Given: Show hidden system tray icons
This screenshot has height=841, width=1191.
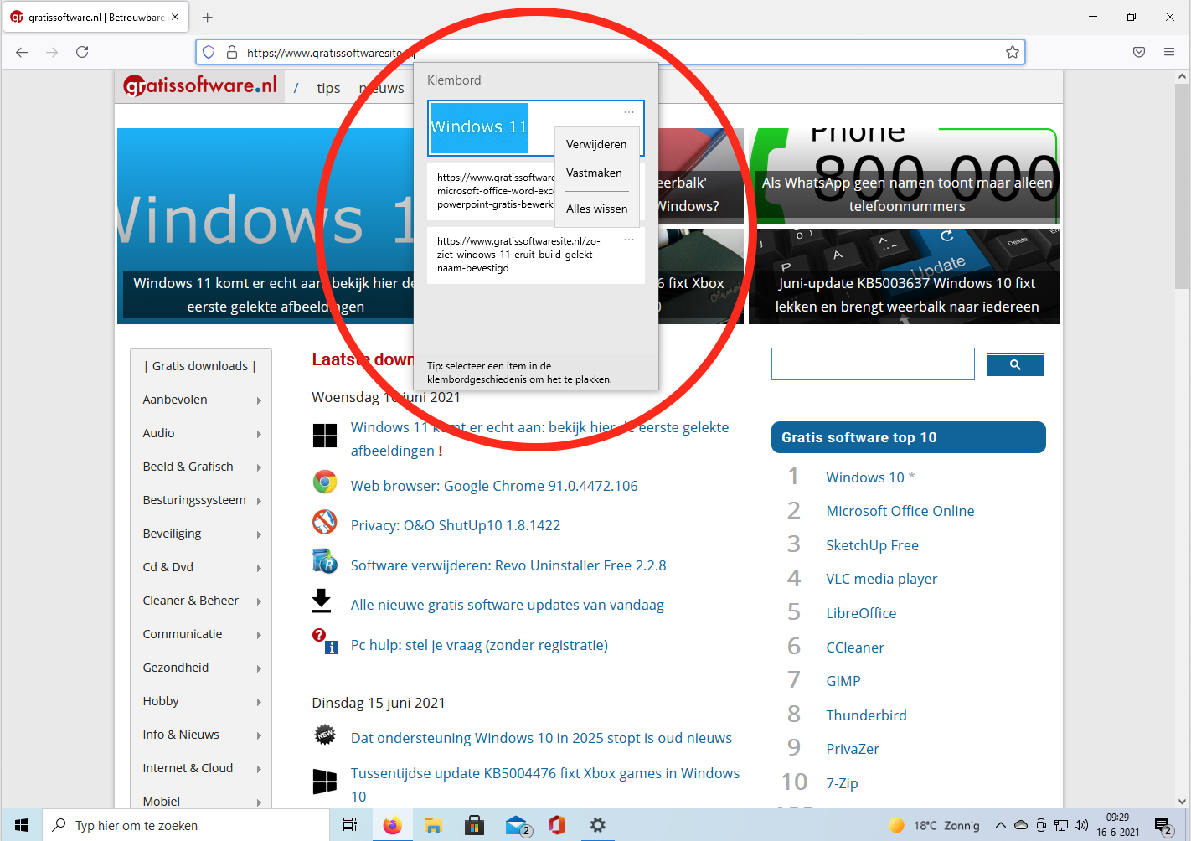Looking at the screenshot, I should (x=1000, y=825).
